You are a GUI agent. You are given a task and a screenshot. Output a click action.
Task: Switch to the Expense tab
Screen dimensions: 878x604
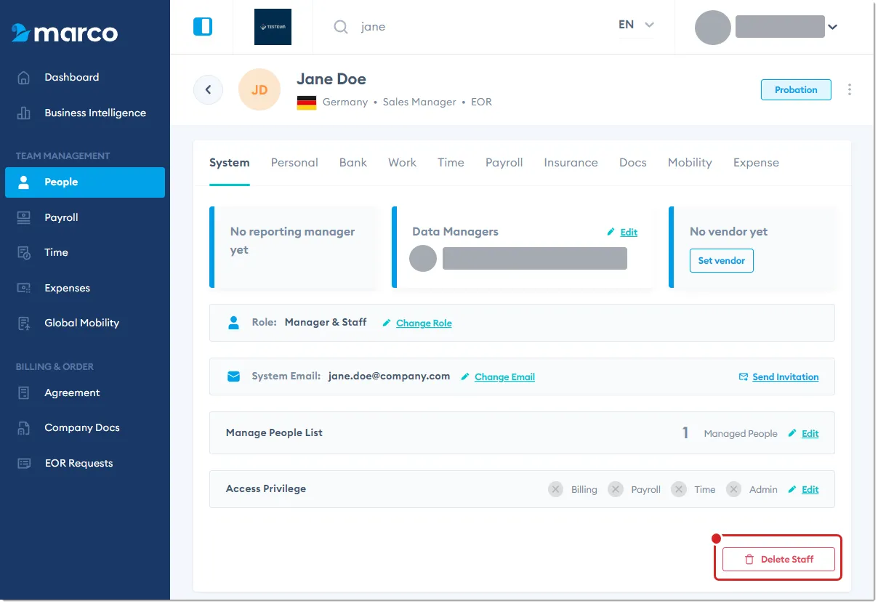(756, 163)
